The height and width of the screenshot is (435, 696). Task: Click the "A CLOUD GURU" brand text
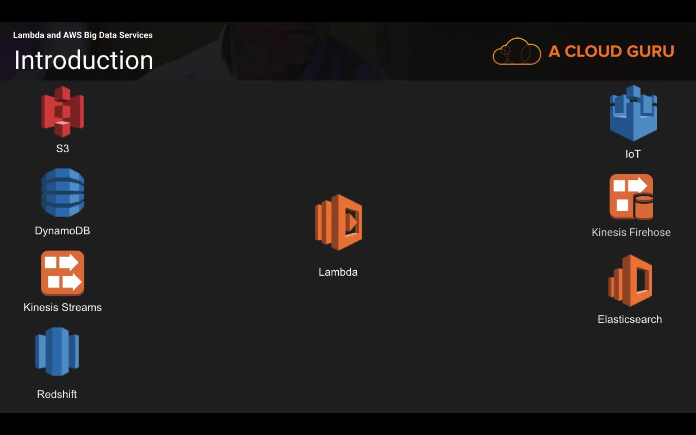611,51
